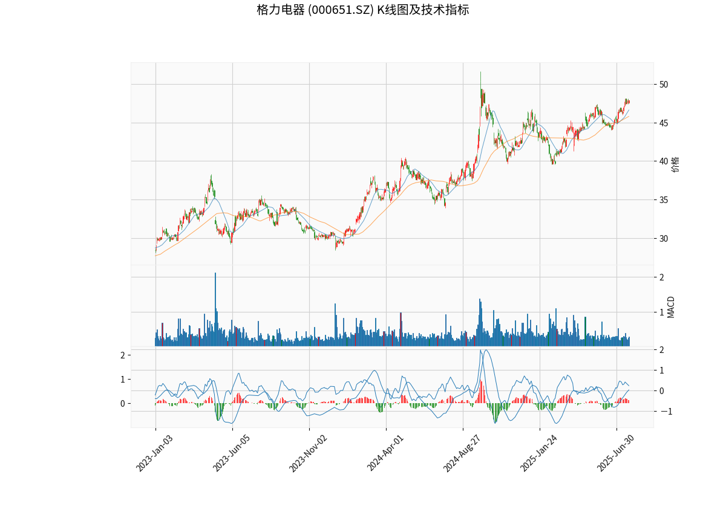Click the 2023-Nov-02 x-axis label
The image size is (726, 521).
tap(308, 454)
